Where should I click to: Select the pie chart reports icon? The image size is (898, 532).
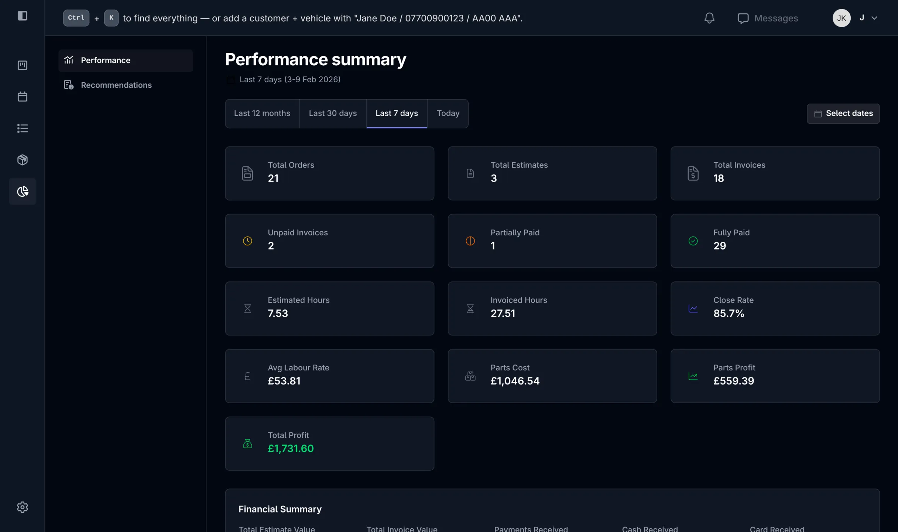click(x=22, y=191)
